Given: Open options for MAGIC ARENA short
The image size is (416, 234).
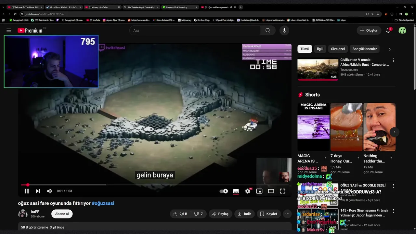Looking at the screenshot, I should (x=325, y=157).
